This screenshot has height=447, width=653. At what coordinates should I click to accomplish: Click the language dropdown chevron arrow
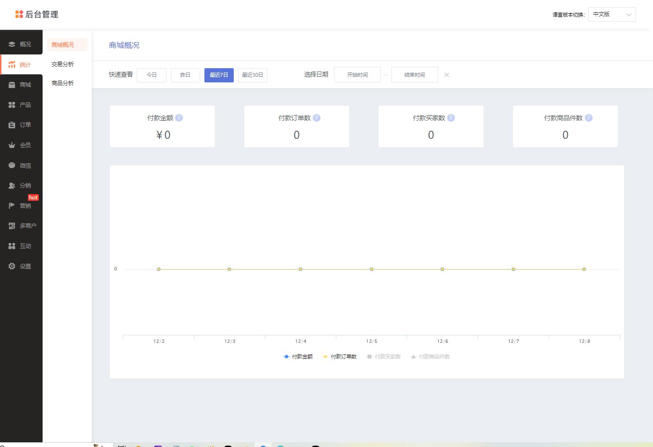pyautogui.click(x=629, y=15)
